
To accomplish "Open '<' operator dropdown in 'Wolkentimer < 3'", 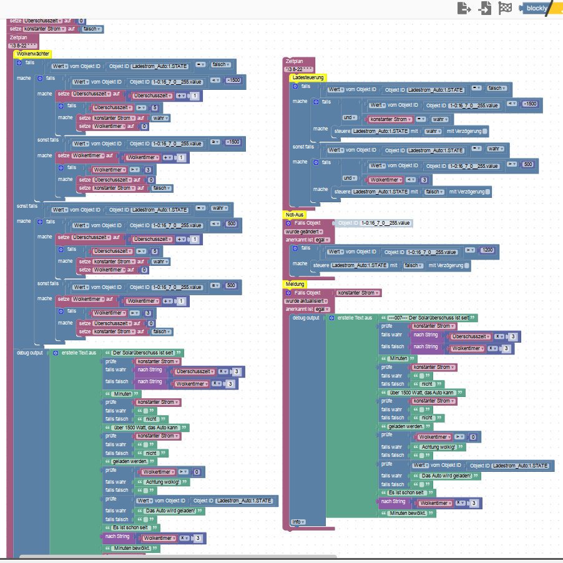I will pyautogui.click(x=411, y=180).
